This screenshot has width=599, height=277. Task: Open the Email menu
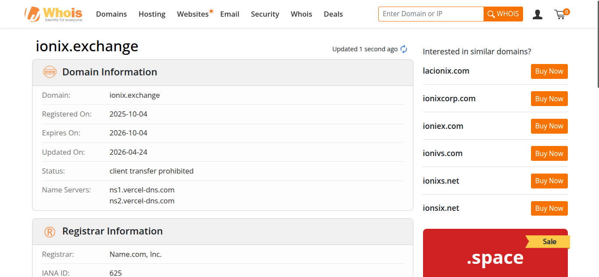pyautogui.click(x=230, y=14)
